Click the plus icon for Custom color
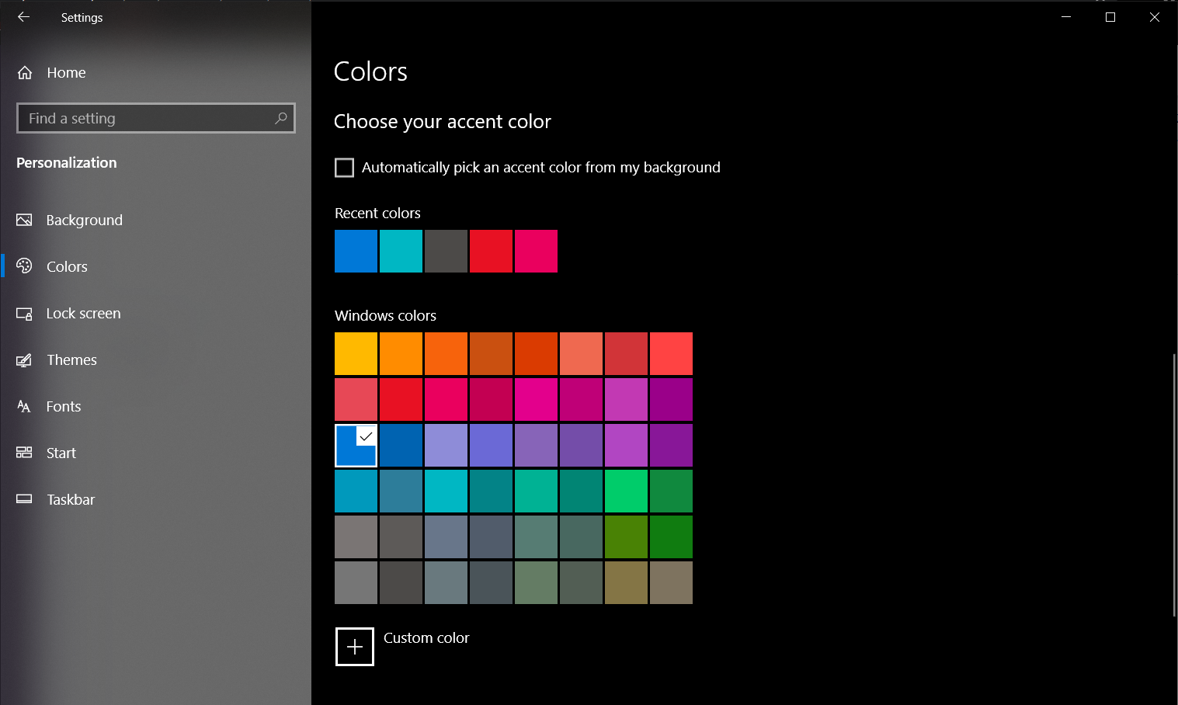 tap(355, 647)
